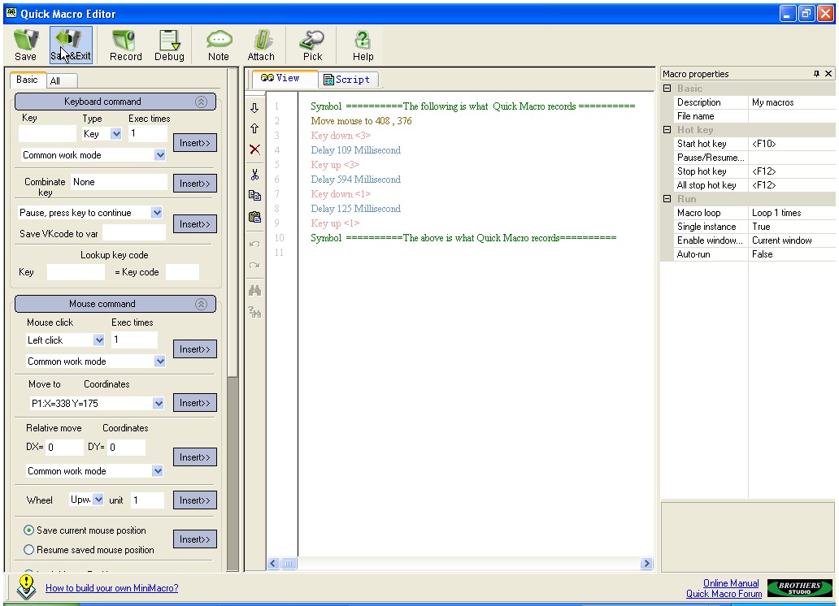Collapse the Hot key properties group

tap(667, 129)
